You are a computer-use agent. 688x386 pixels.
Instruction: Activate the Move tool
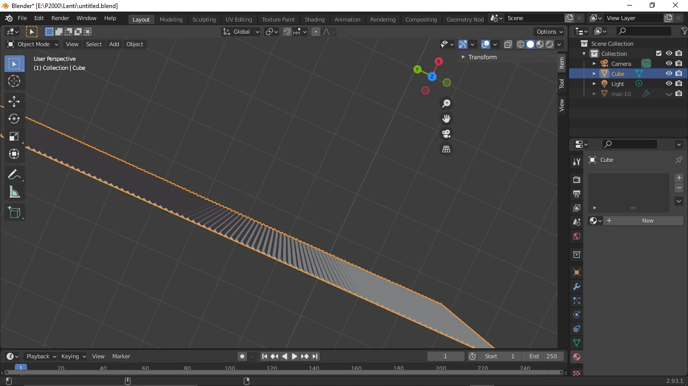14,102
